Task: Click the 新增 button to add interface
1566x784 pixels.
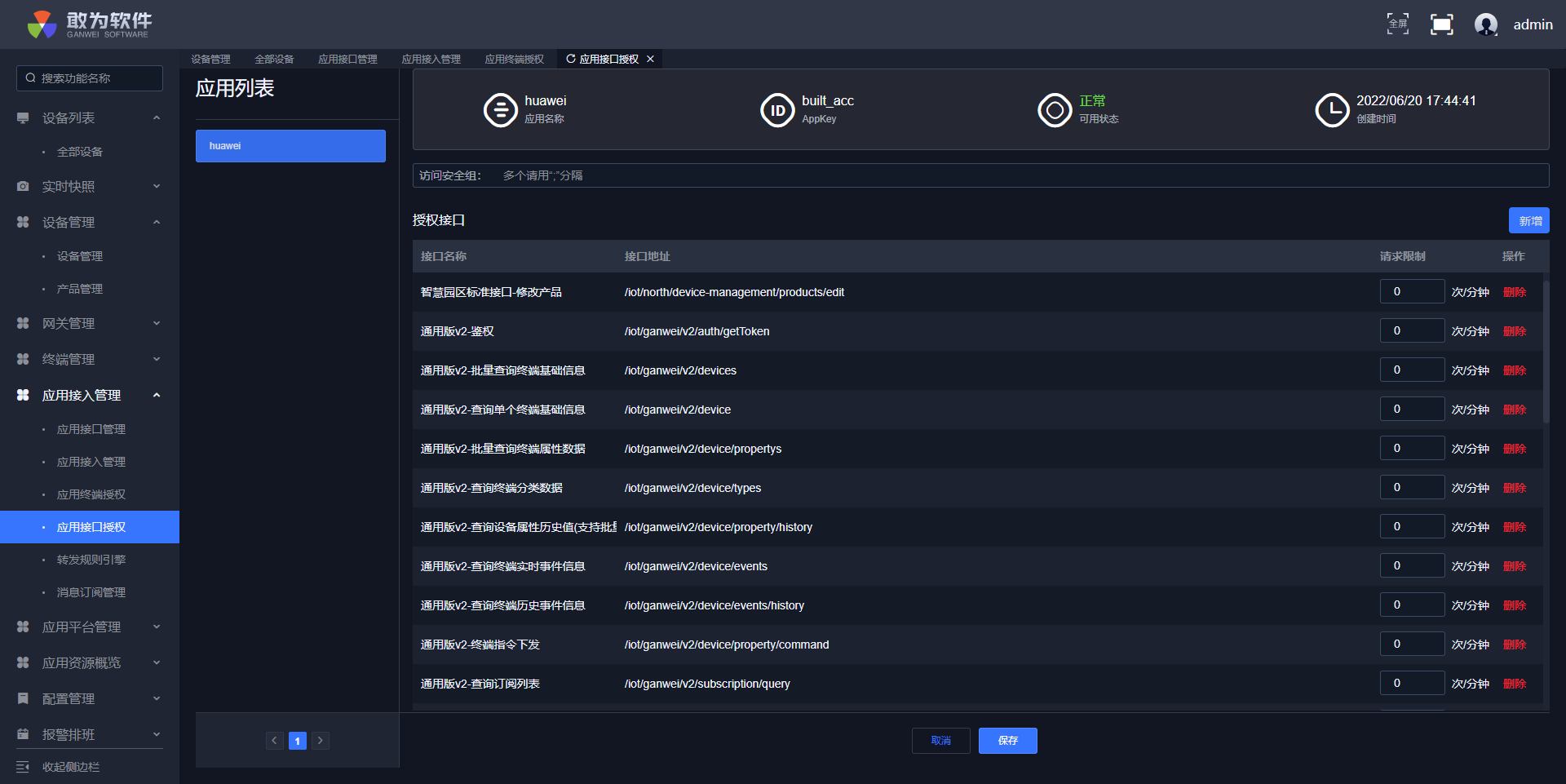Action: pyautogui.click(x=1528, y=221)
